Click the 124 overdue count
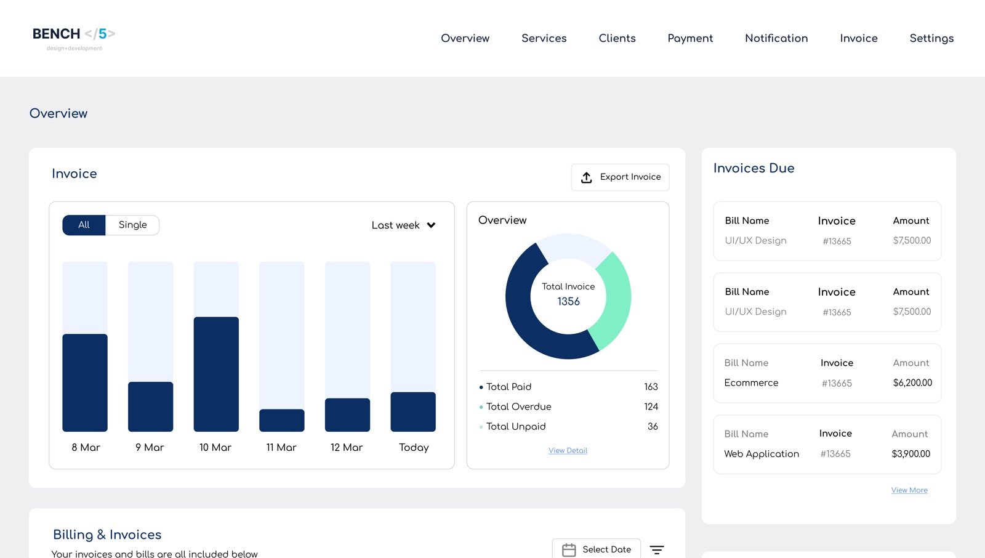Screen dimensions: 985x558 click(651, 406)
